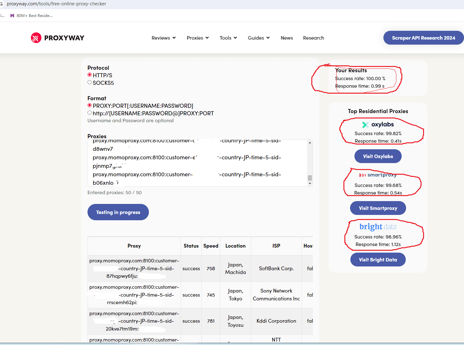Viewport: 464px width, 345px height.
Task: Go to the Research page
Action: (x=314, y=38)
